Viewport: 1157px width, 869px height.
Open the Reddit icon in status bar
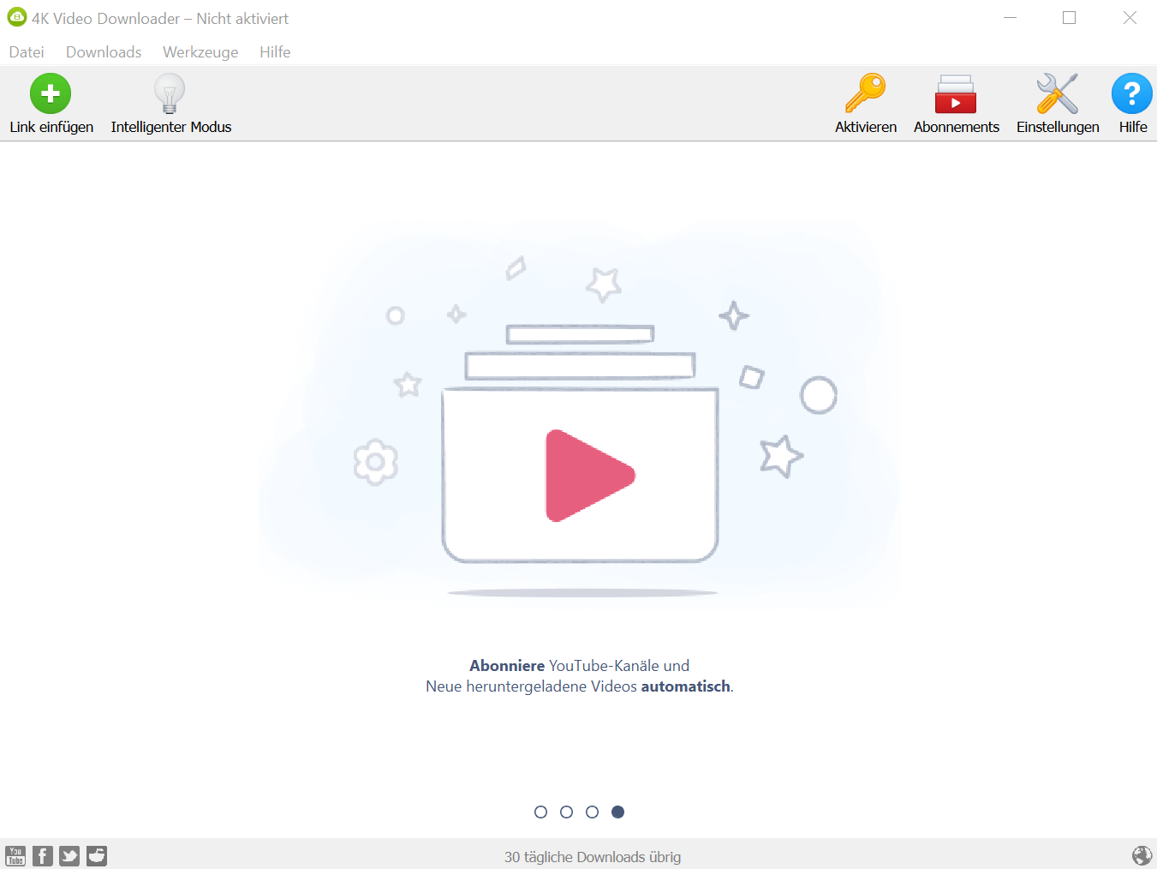click(97, 856)
